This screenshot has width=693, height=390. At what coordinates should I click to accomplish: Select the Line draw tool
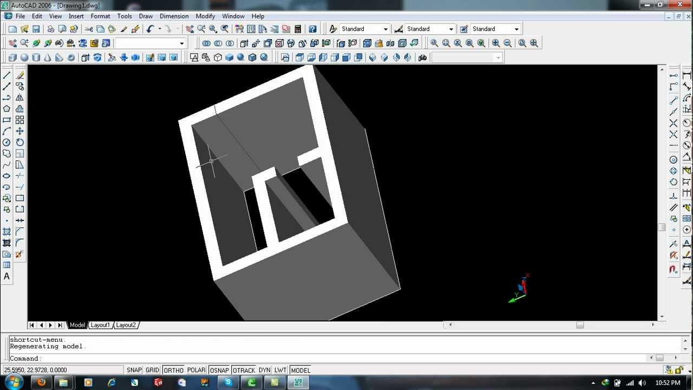[7, 75]
